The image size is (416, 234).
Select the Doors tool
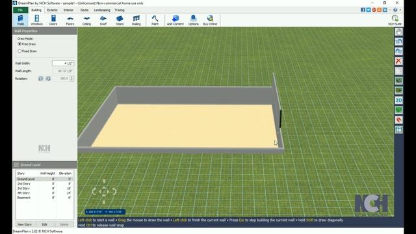(53, 20)
